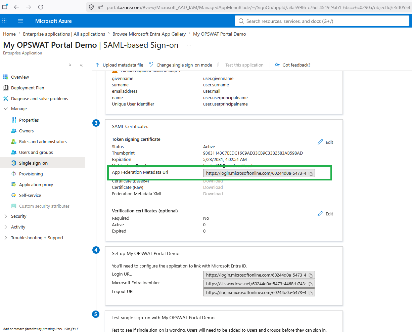Click the browser address bar URL

(259, 7)
